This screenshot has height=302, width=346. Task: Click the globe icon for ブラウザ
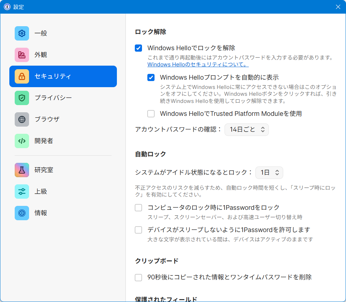pyautogui.click(x=22, y=119)
